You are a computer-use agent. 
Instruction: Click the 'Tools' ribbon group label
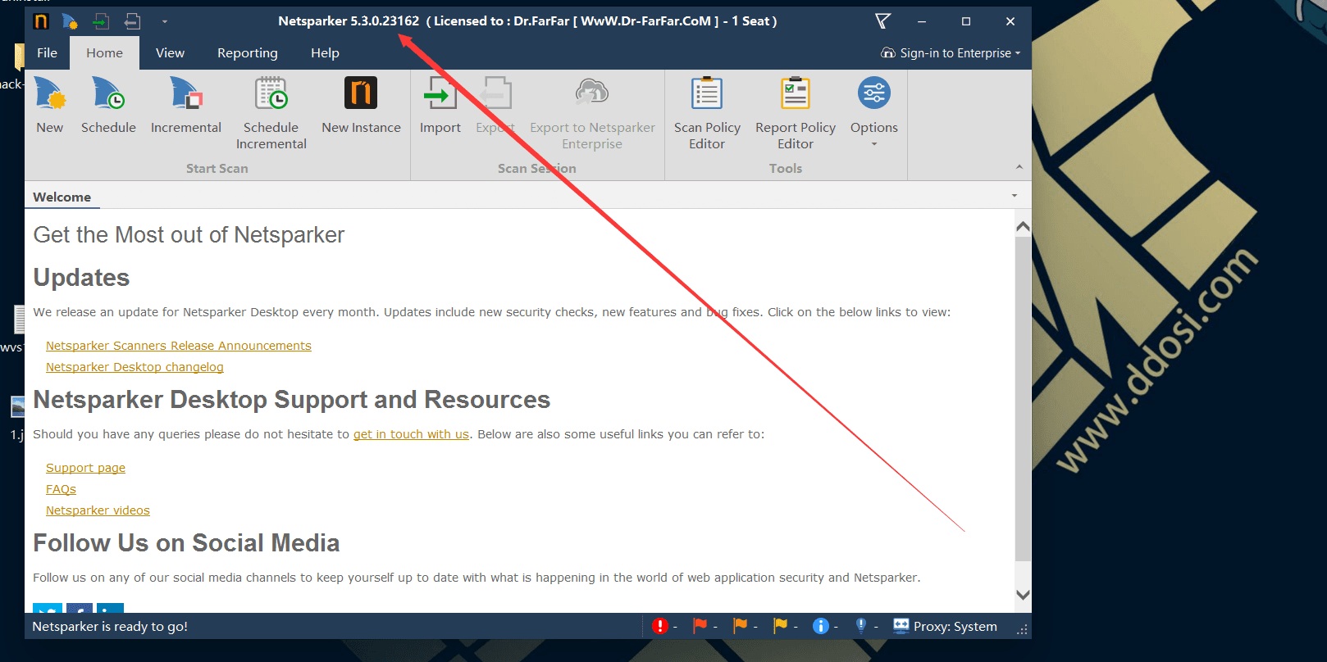coord(786,168)
